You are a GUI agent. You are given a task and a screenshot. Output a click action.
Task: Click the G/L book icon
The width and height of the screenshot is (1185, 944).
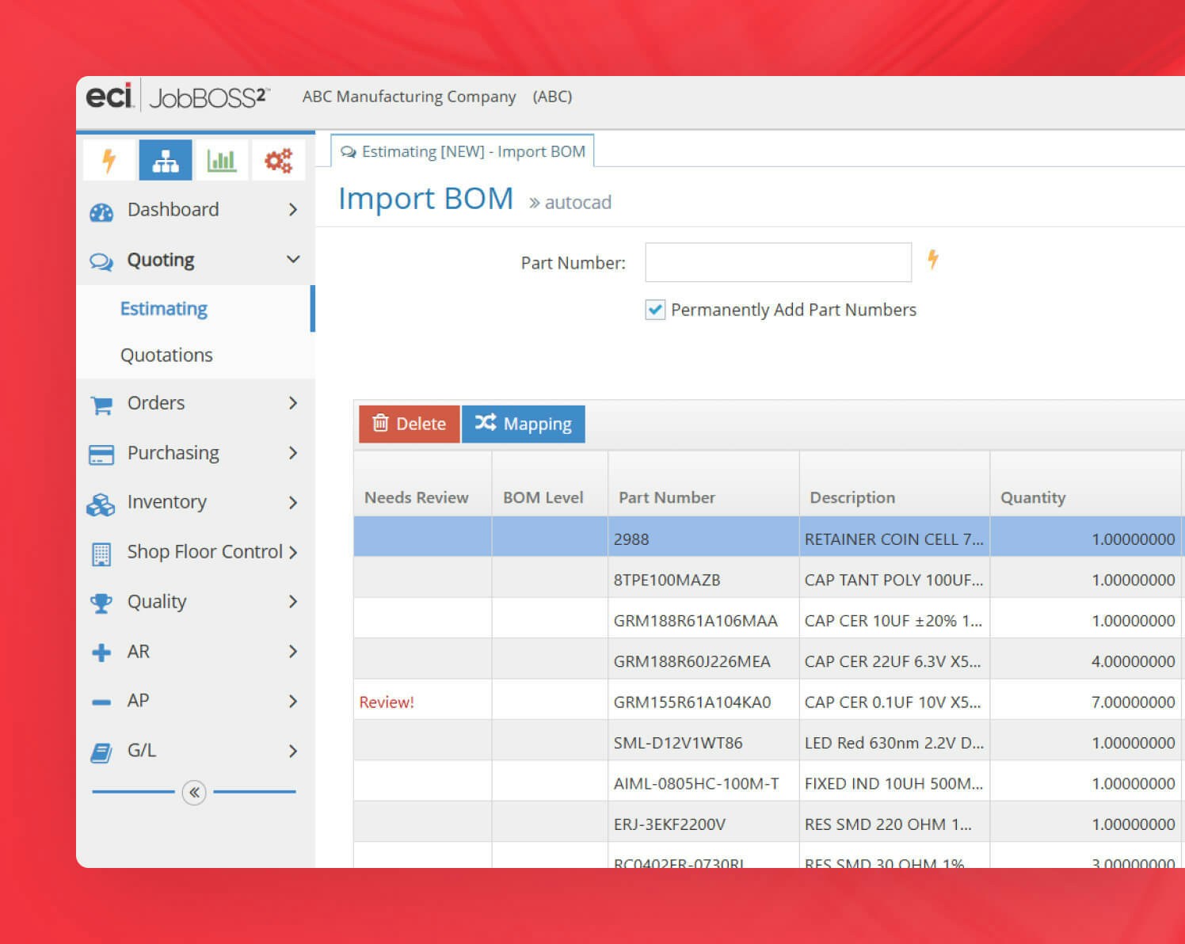(x=101, y=752)
